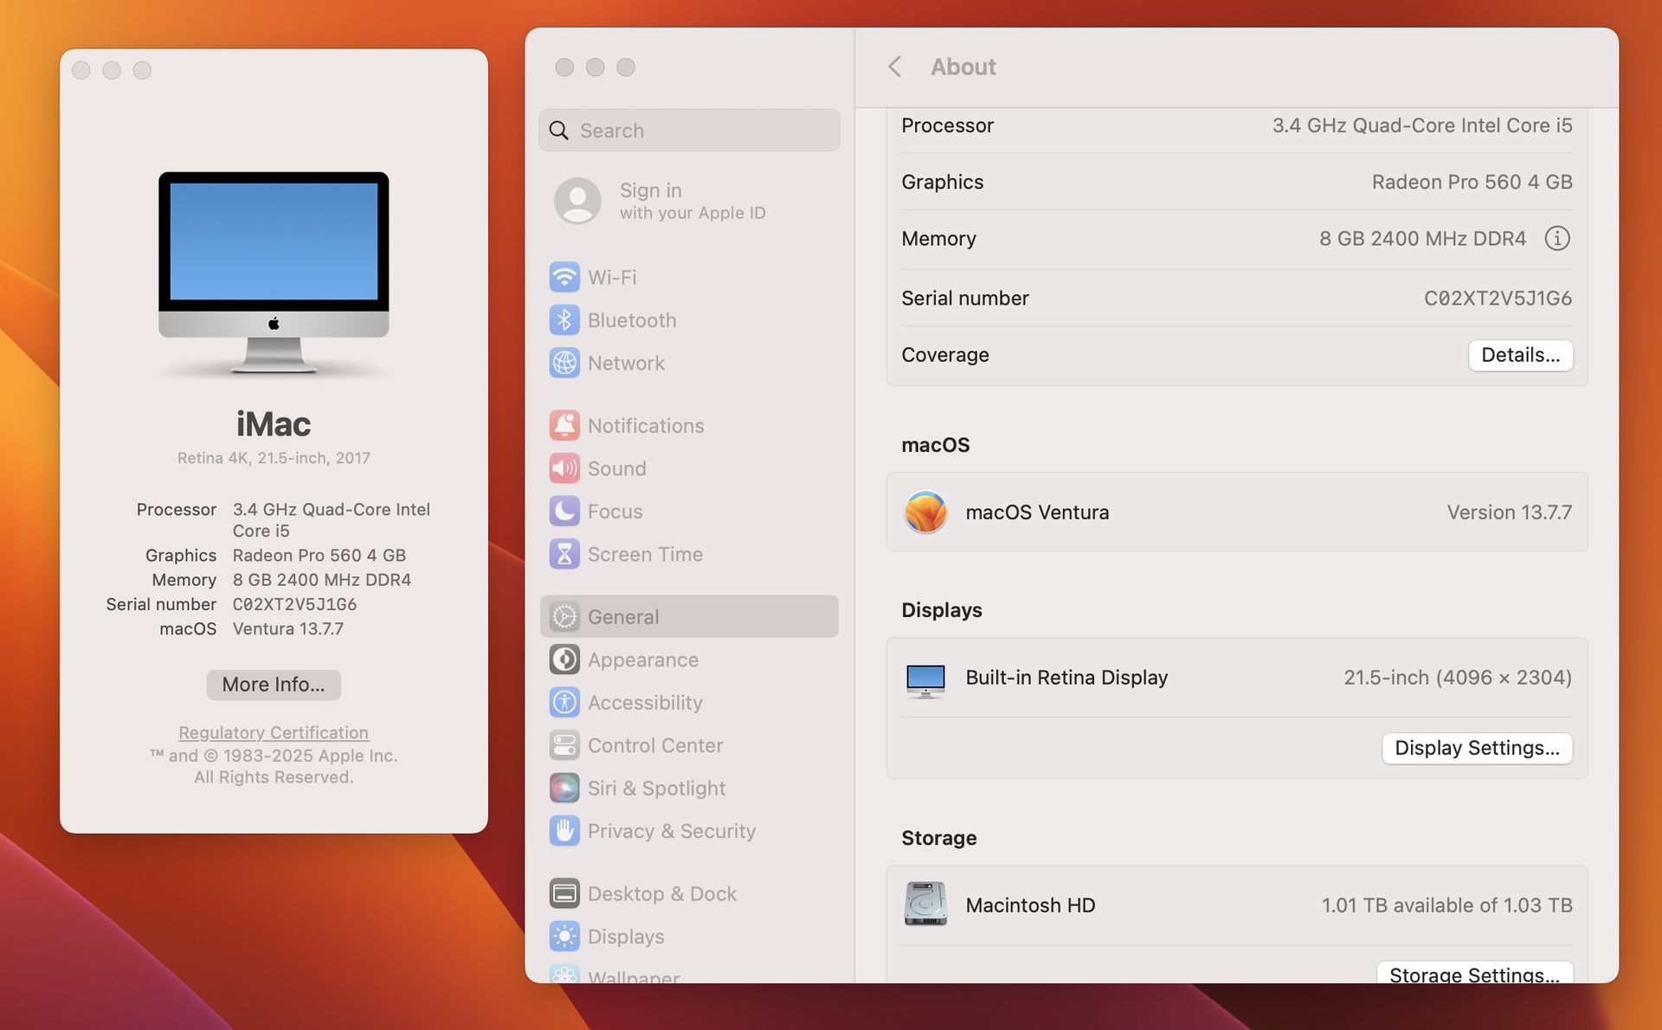
Task: Click serial number C02XT2V5J1G6 in Settings
Action: (1498, 298)
